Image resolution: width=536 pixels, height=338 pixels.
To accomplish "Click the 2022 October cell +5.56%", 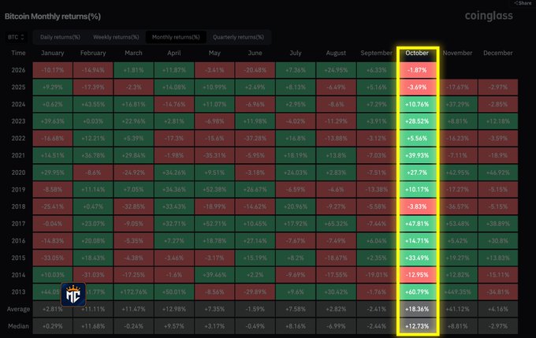I will [417, 139].
